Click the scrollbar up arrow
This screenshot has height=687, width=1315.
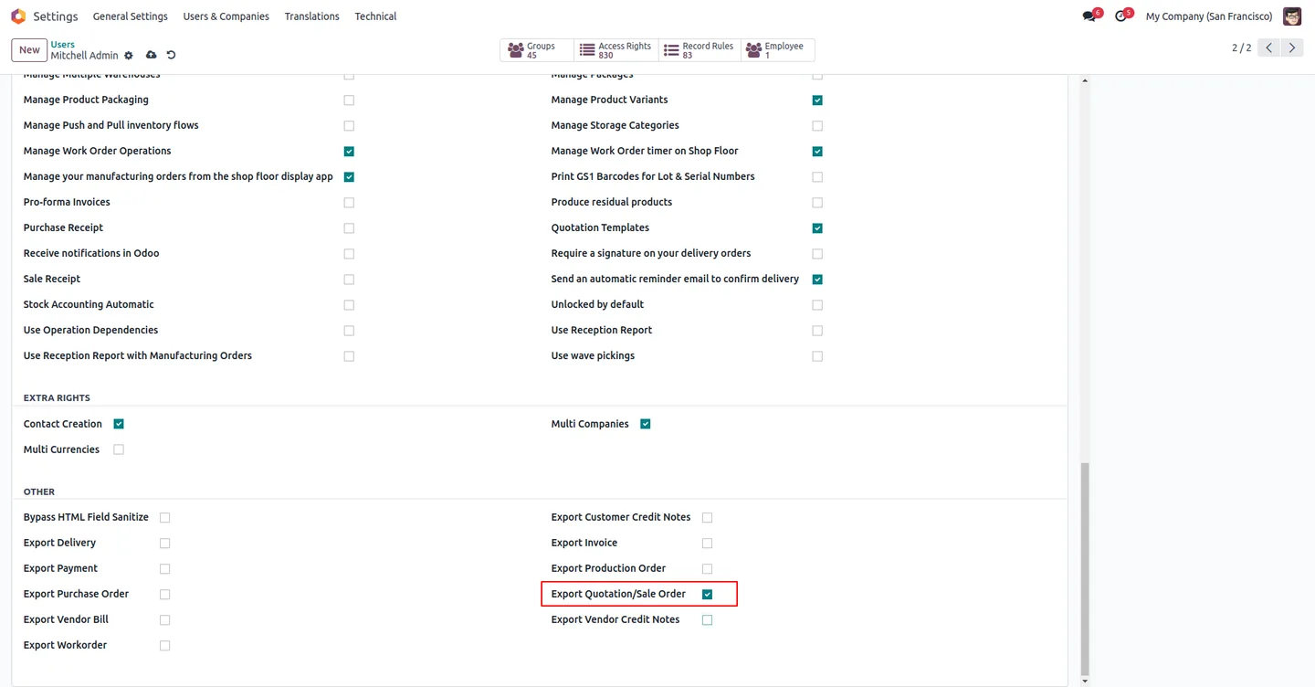pyautogui.click(x=1085, y=80)
